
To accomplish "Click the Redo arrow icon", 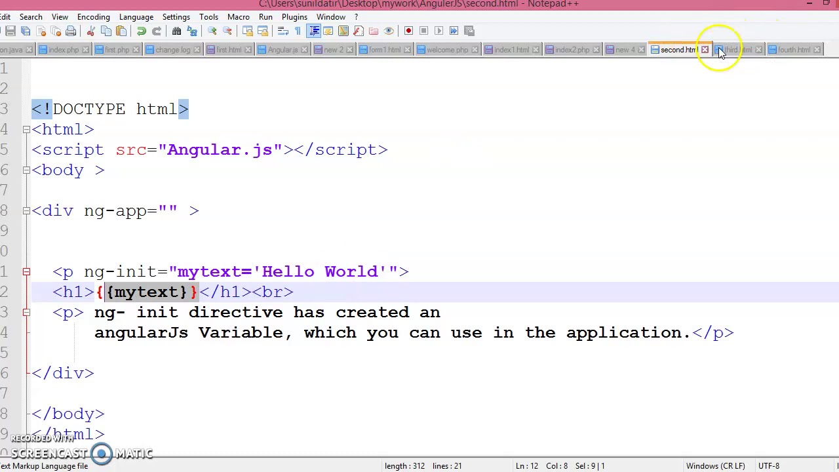I will coord(156,31).
